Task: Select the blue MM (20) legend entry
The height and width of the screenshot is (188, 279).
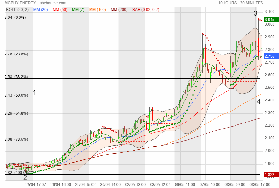Action: click(x=41, y=10)
